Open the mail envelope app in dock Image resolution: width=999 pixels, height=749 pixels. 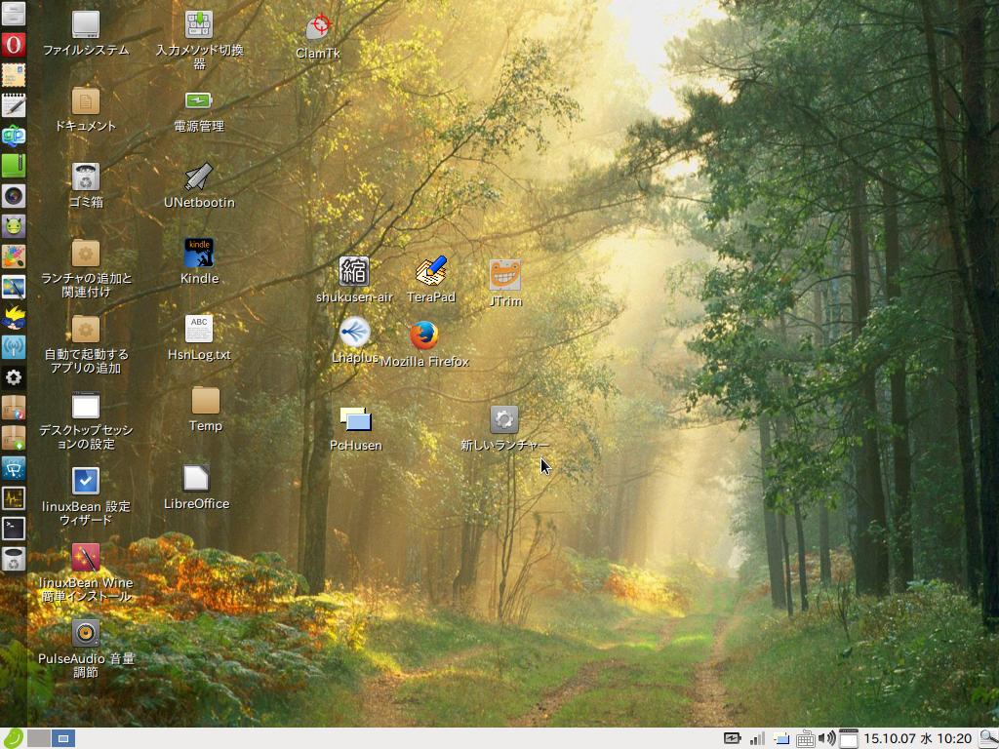click(14, 74)
